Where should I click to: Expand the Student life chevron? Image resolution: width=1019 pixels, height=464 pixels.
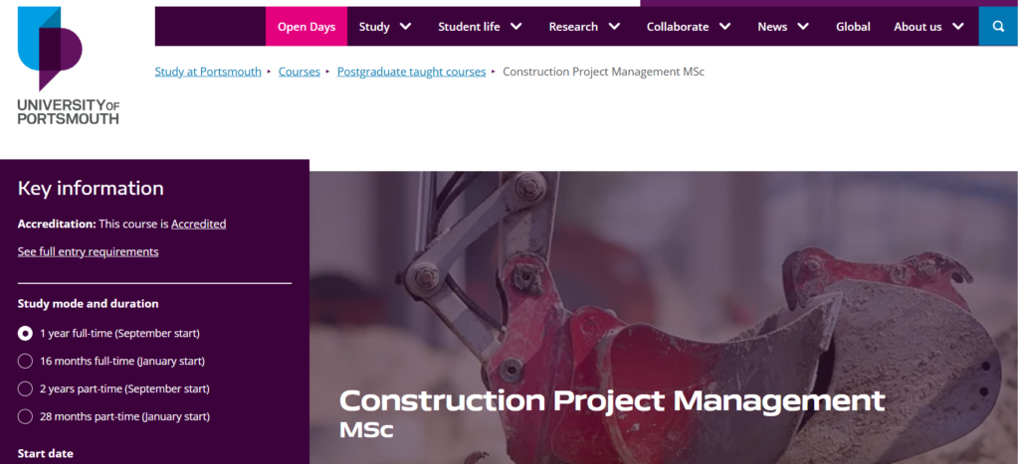(x=516, y=27)
